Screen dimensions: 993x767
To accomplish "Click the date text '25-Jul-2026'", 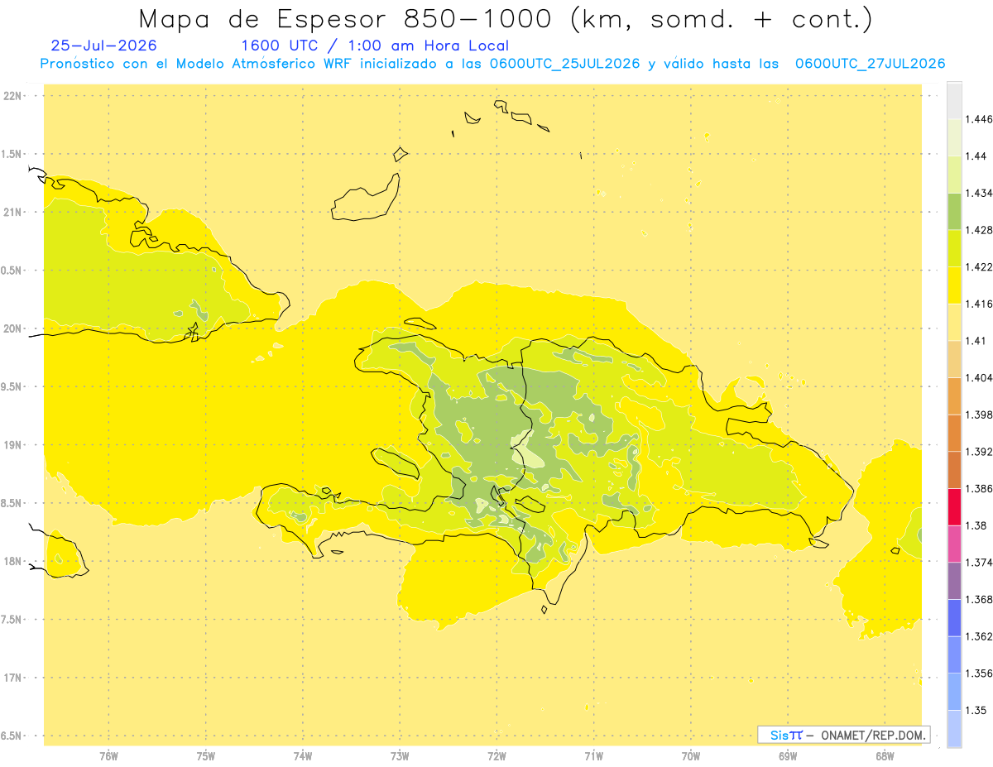I will [x=103, y=46].
